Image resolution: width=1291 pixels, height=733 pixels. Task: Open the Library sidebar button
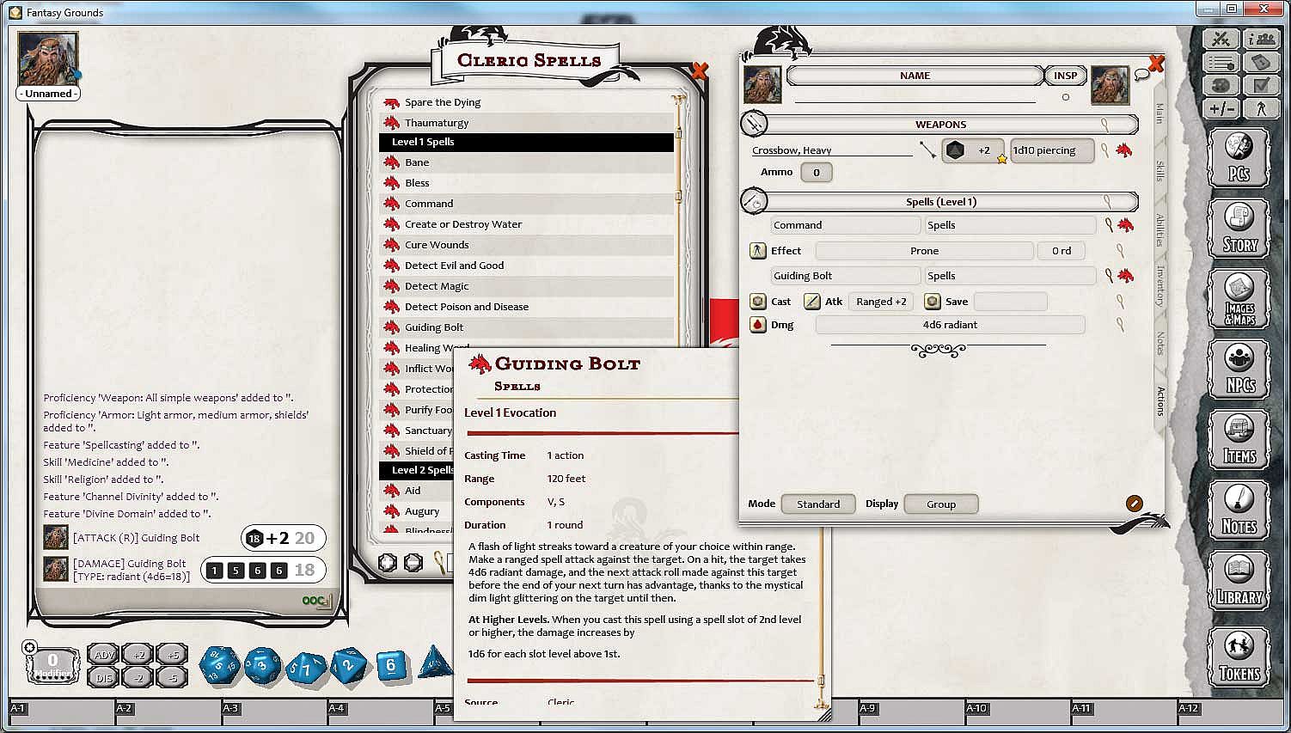pyautogui.click(x=1239, y=580)
